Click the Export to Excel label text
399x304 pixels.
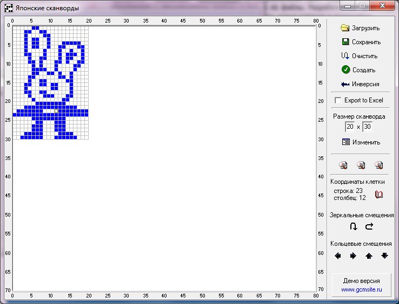coord(364,100)
